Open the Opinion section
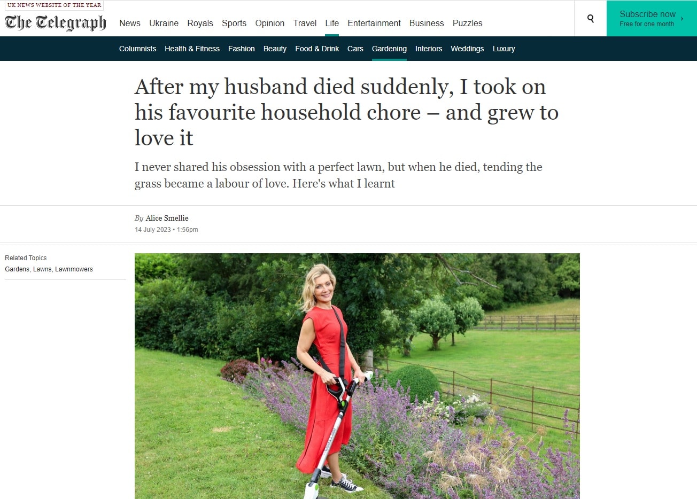Image resolution: width=697 pixels, height=499 pixels. 270,24
